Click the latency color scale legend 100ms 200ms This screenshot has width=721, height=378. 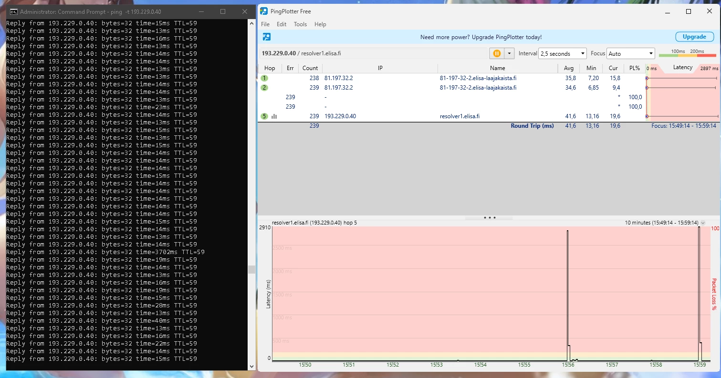[x=688, y=53]
